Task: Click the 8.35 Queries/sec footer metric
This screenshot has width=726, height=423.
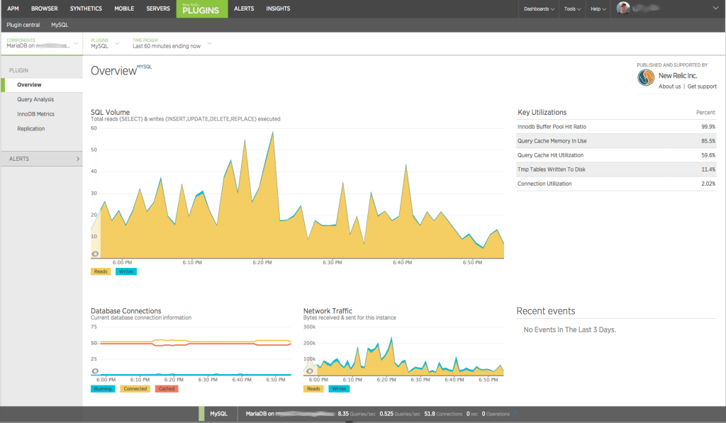Action: pyautogui.click(x=357, y=414)
